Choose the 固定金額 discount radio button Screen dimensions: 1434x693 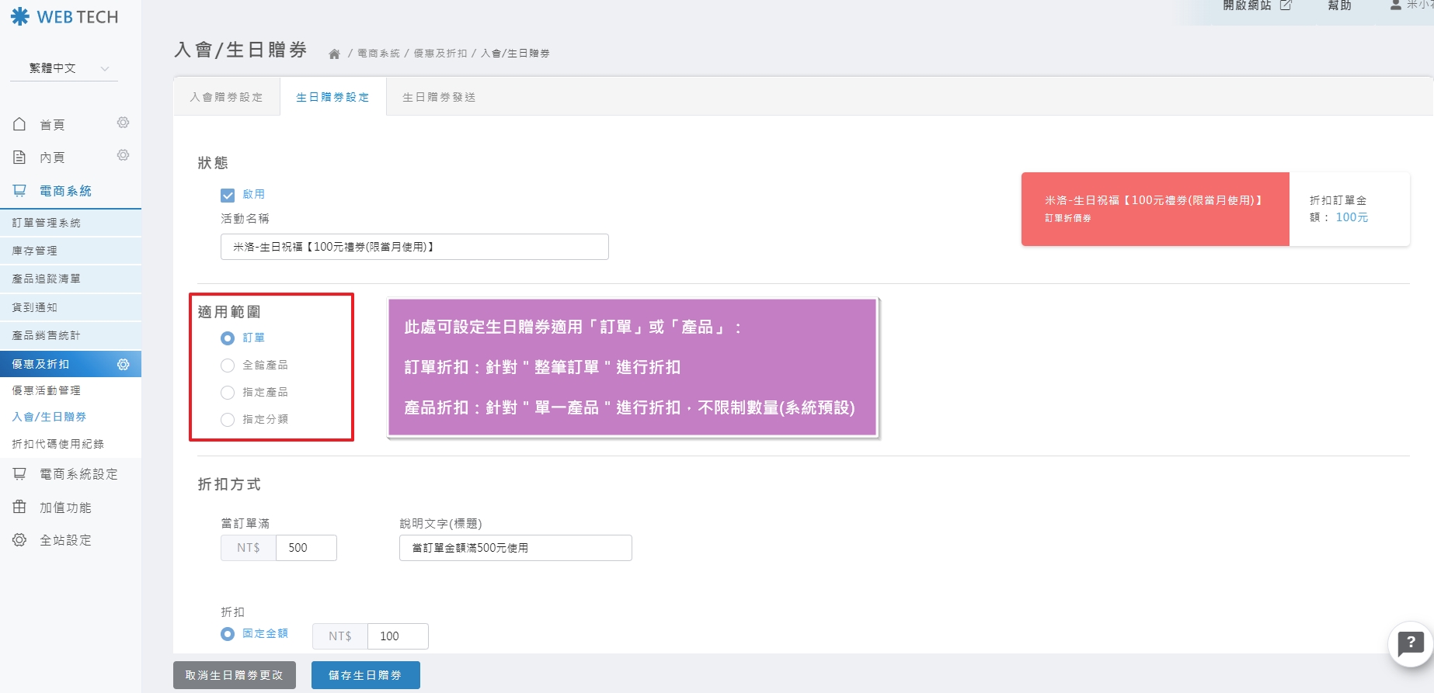pyautogui.click(x=228, y=634)
